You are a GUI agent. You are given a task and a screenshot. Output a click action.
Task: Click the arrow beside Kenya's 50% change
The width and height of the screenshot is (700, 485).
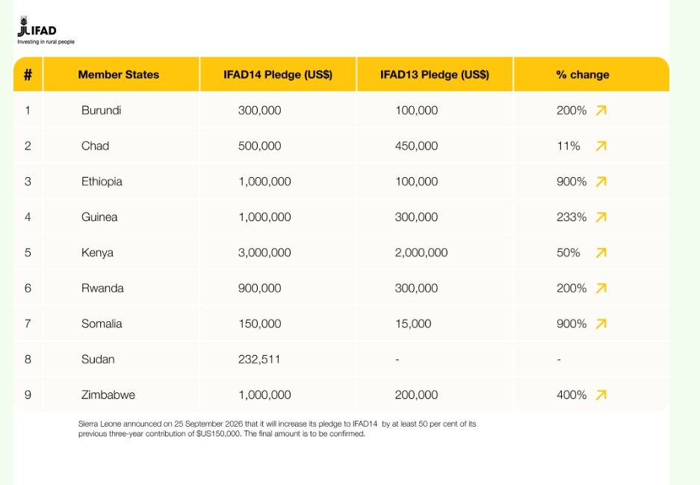601,253
